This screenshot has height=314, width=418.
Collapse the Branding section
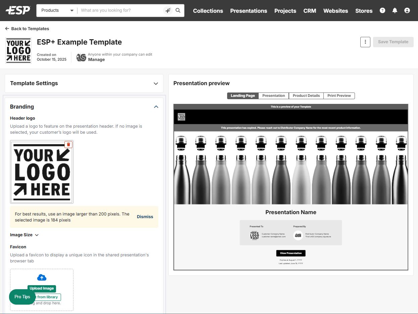156,107
